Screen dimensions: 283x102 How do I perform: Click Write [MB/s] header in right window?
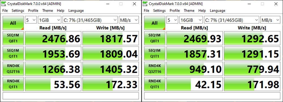pos(252,28)
